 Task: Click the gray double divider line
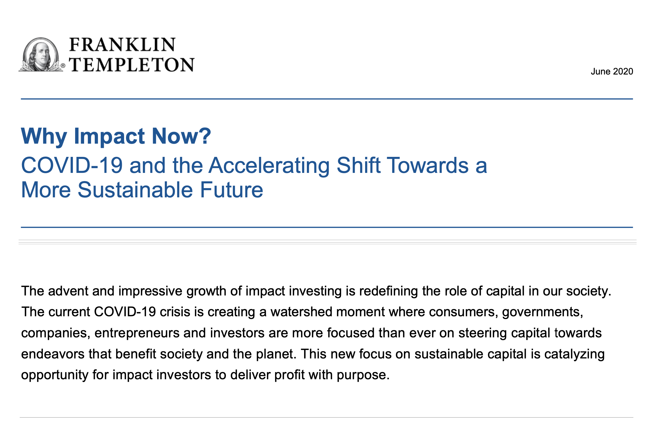coord(327,242)
